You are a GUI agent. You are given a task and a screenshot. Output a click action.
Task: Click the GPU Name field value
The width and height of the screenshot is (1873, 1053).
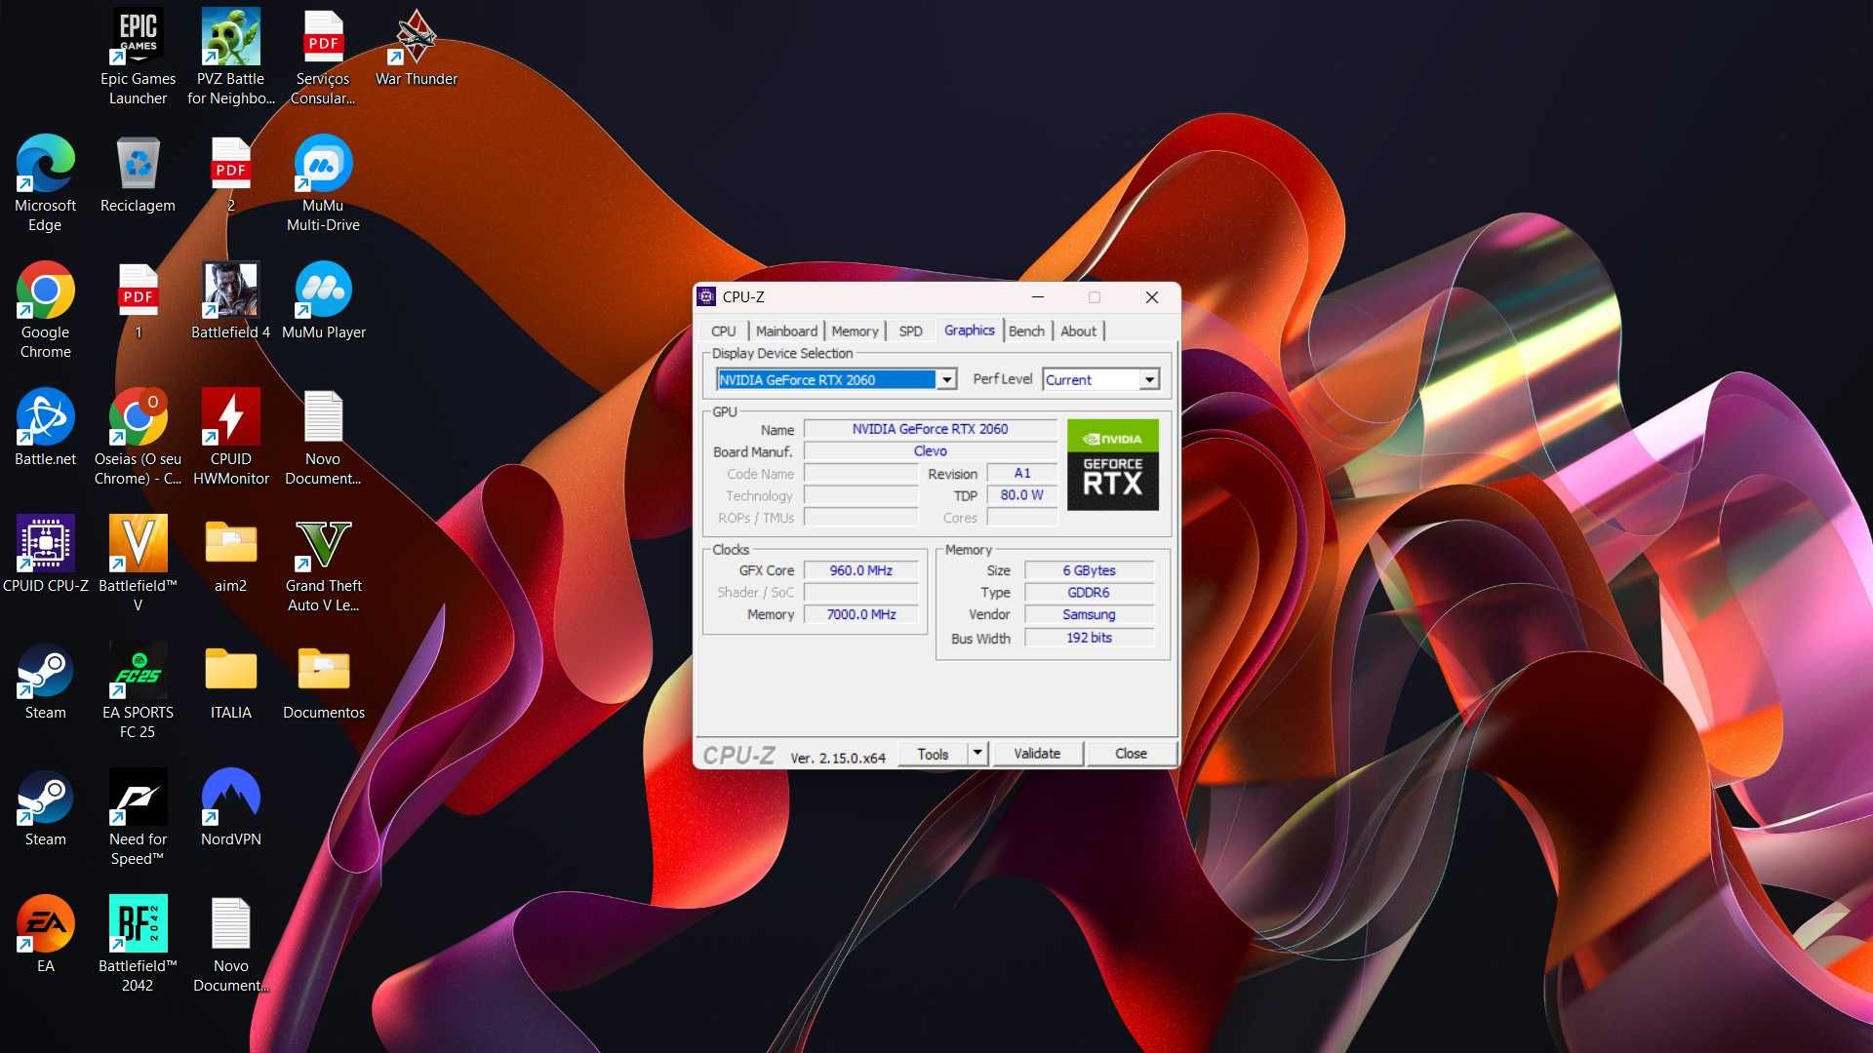[930, 429]
